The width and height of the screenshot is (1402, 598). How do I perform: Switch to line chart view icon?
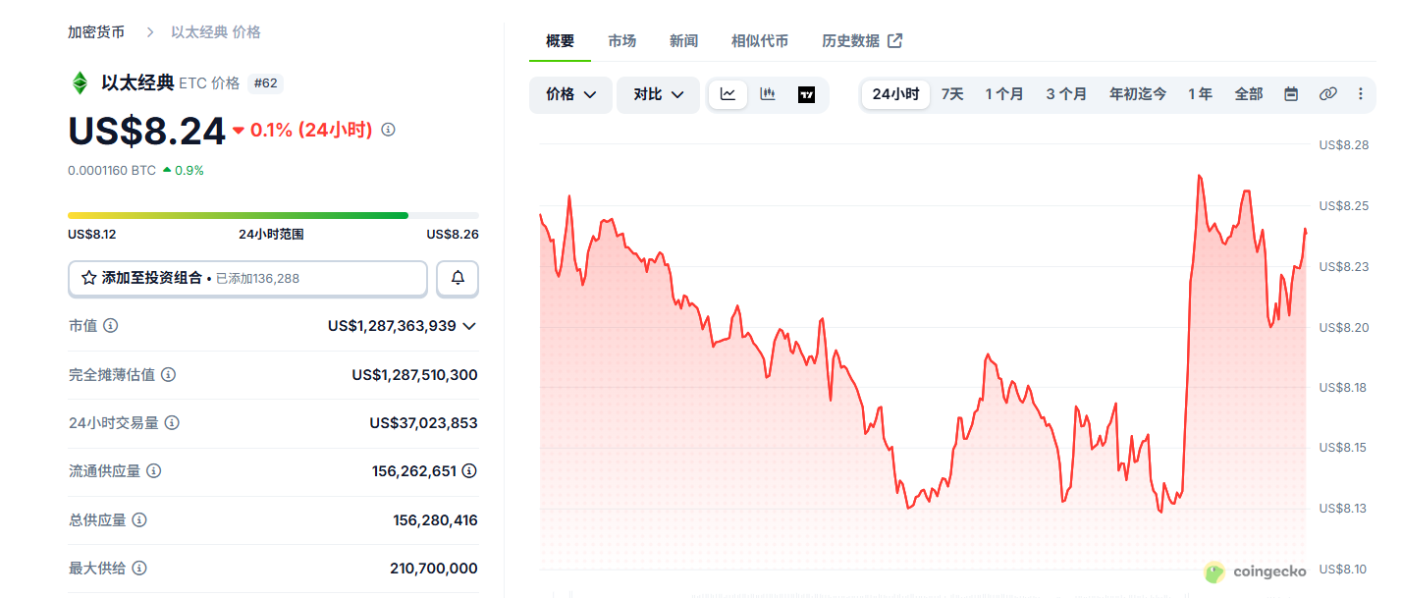coord(728,94)
